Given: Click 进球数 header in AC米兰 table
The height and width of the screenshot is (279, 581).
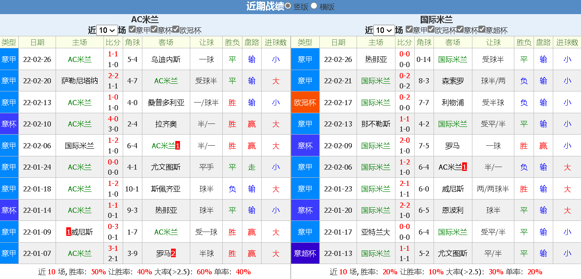Looking at the screenshot, I should click(276, 42).
